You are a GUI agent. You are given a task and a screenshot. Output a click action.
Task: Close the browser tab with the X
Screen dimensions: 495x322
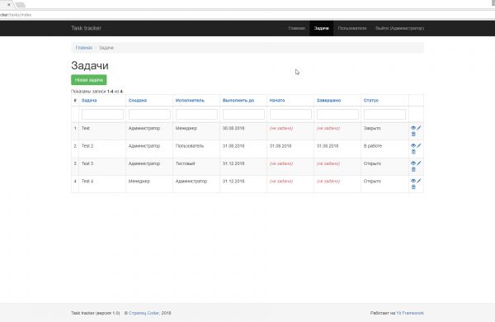pos(9,4)
